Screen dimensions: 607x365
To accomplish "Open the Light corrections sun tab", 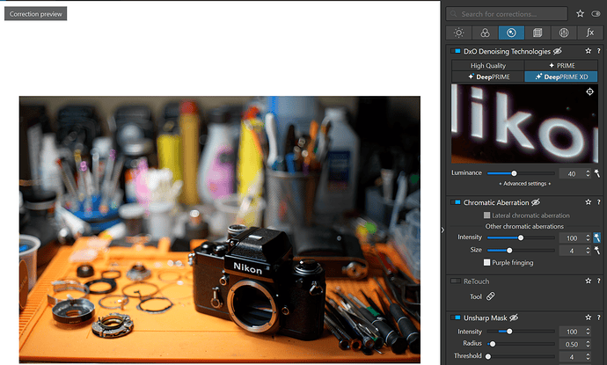I will tap(458, 33).
